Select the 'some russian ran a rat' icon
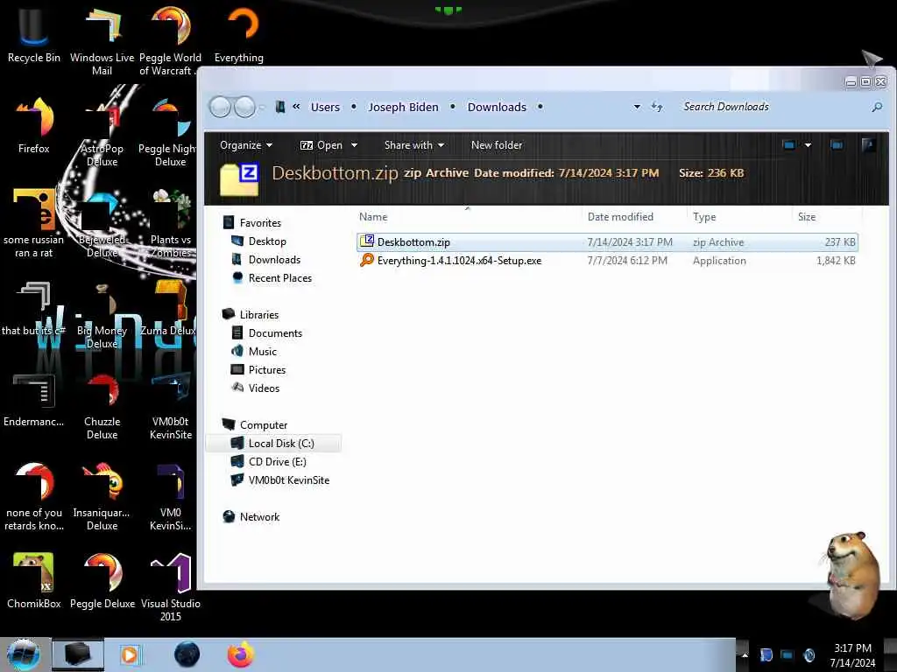This screenshot has width=897, height=672. click(34, 223)
